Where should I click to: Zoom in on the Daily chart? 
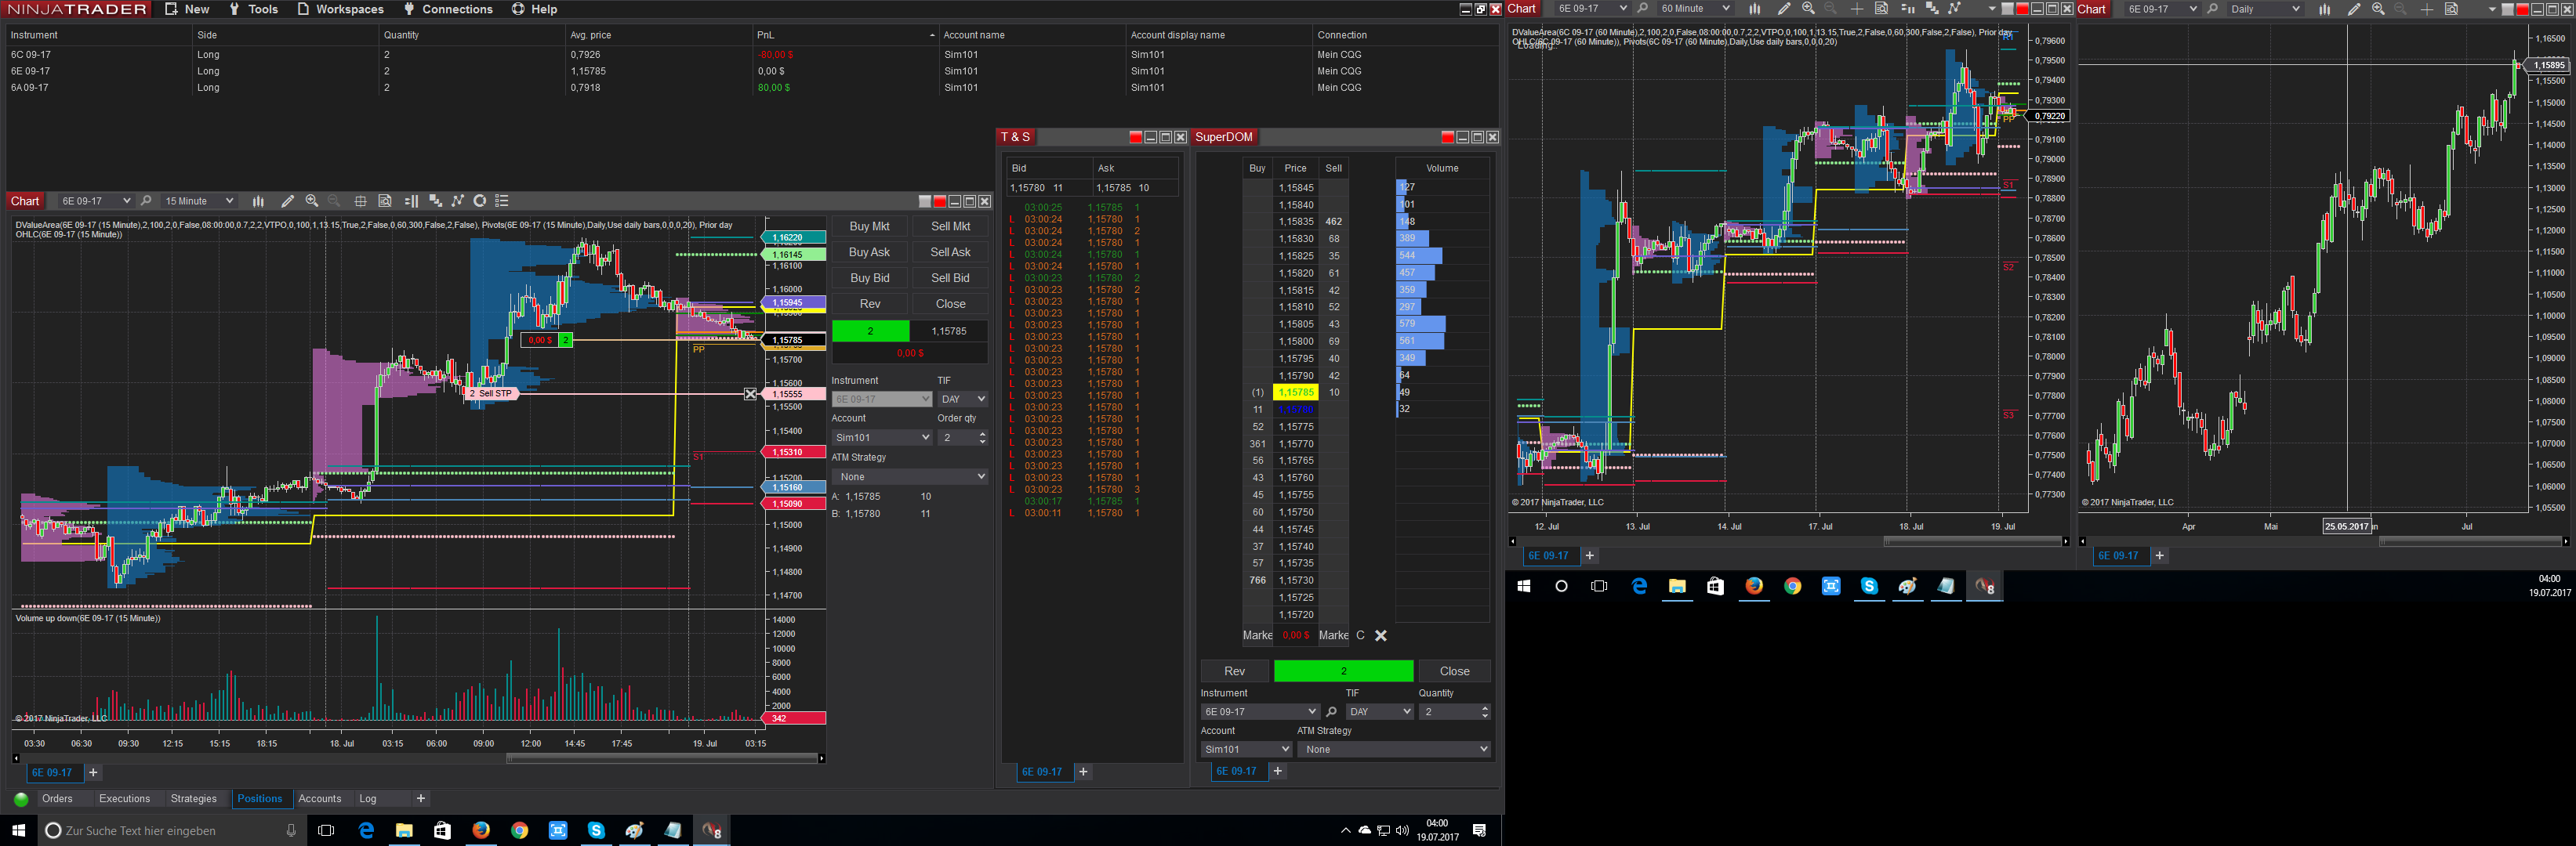point(2378,9)
